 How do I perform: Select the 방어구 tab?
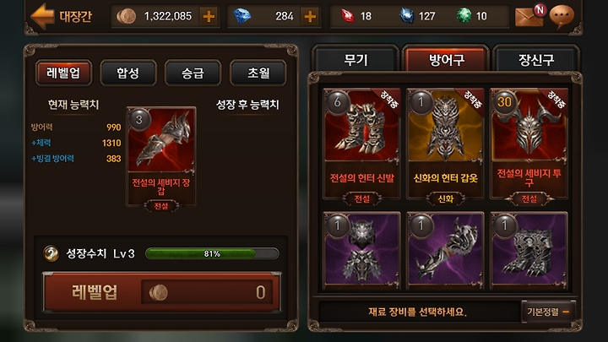tap(446, 60)
